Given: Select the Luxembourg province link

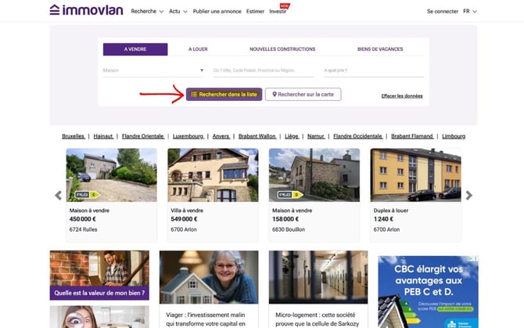Looking at the screenshot, I should click(x=188, y=136).
